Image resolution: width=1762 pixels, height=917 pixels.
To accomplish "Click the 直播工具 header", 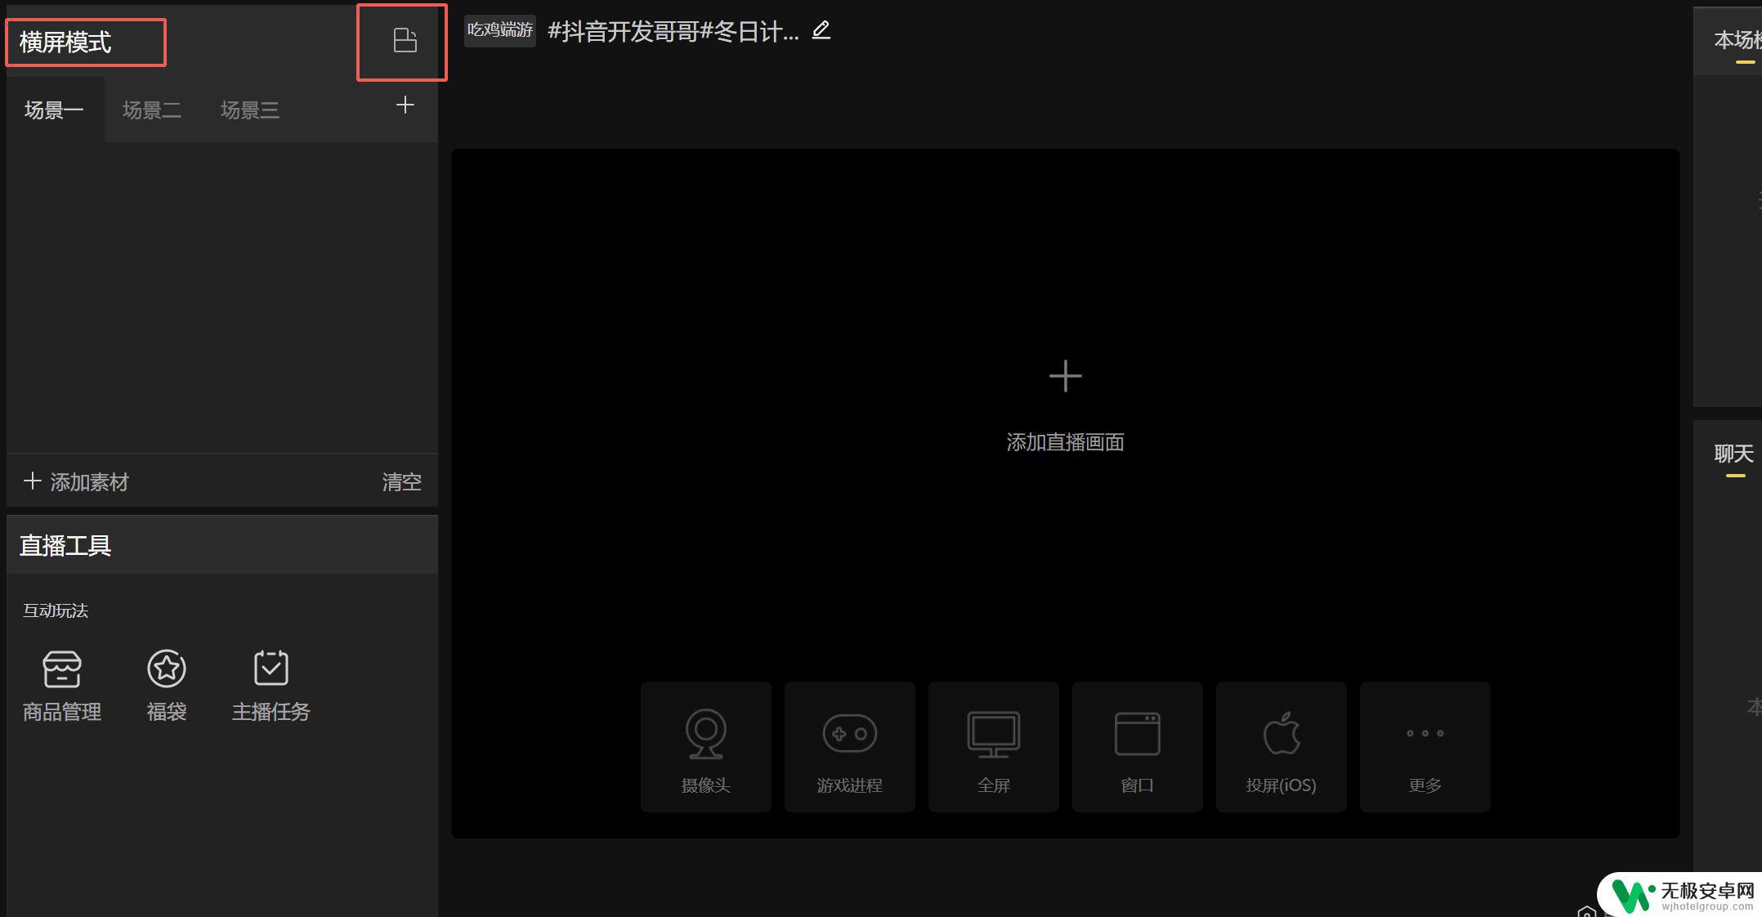I will 65,545.
